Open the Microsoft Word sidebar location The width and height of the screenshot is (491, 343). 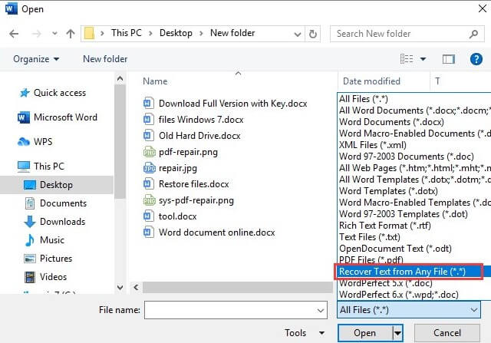pos(65,117)
